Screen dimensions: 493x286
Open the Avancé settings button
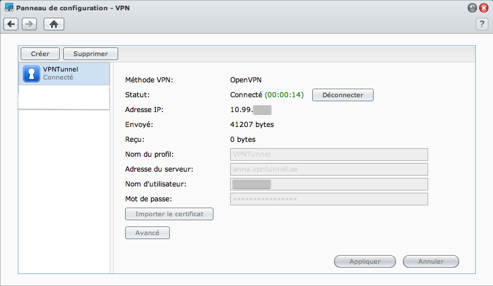point(147,233)
